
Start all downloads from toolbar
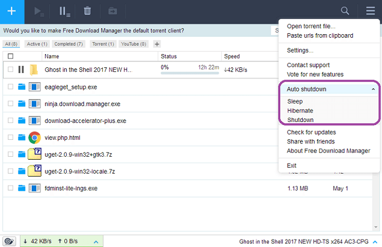pos(38,11)
